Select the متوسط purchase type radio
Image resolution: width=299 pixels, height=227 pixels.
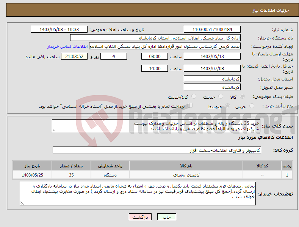pos(227,106)
